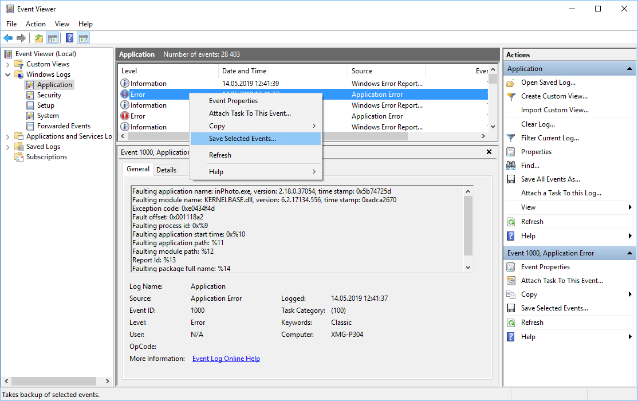Open the Help toolbar icon
This screenshot has height=401, width=638.
pyautogui.click(x=69, y=38)
